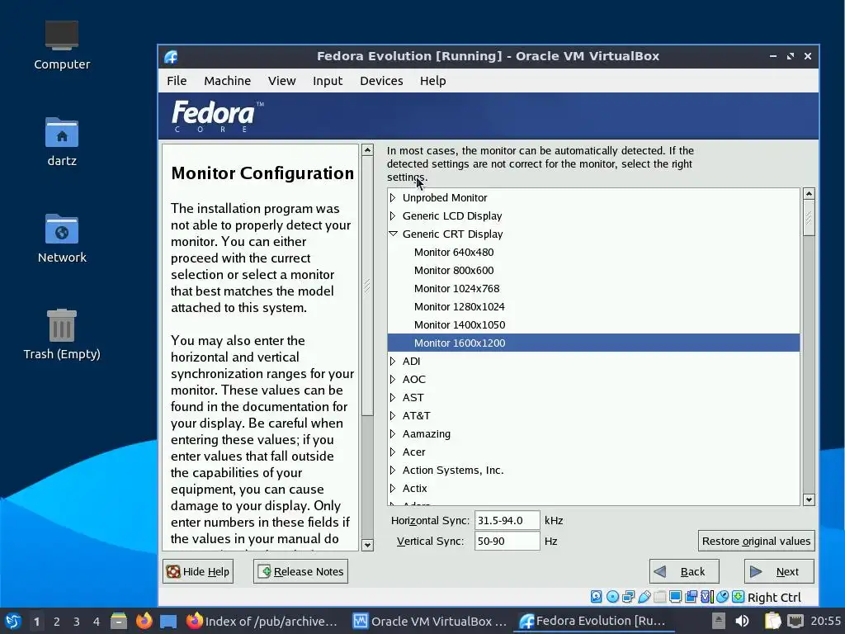The image size is (845, 634).
Task: Click the monitor list scrollbar up arrow
Action: tap(809, 193)
